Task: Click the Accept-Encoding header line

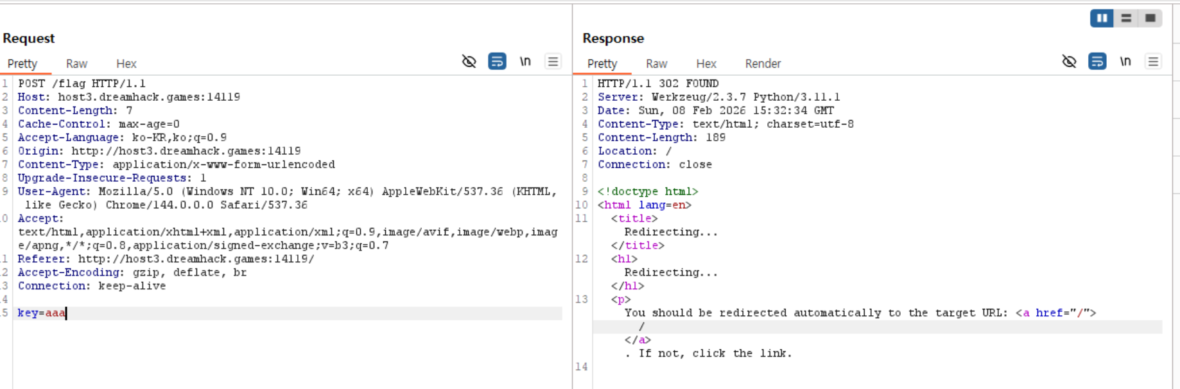Action: point(132,272)
